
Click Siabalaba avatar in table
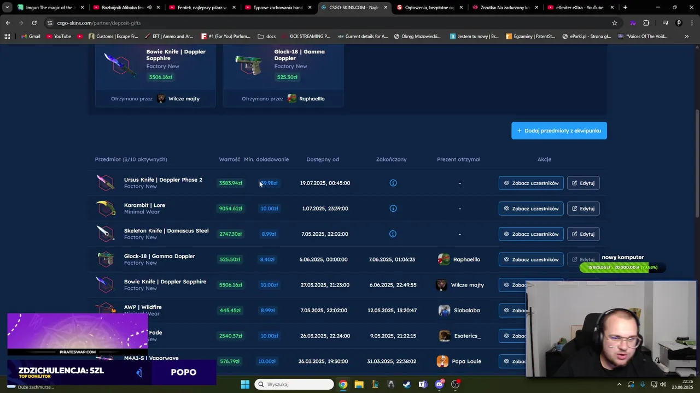[x=444, y=310]
